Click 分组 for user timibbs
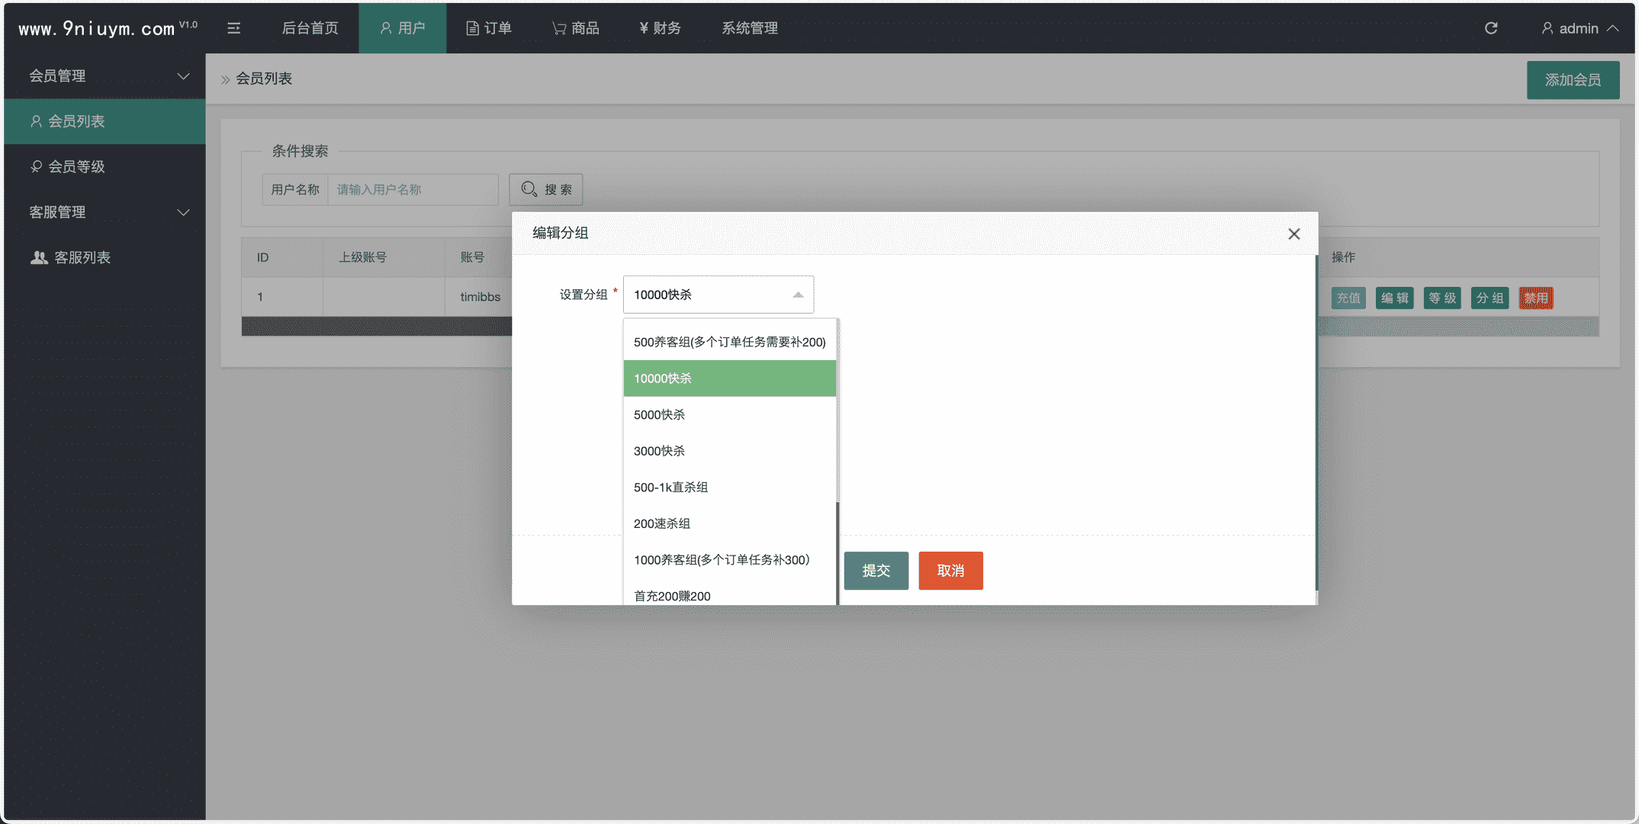 tap(1490, 298)
